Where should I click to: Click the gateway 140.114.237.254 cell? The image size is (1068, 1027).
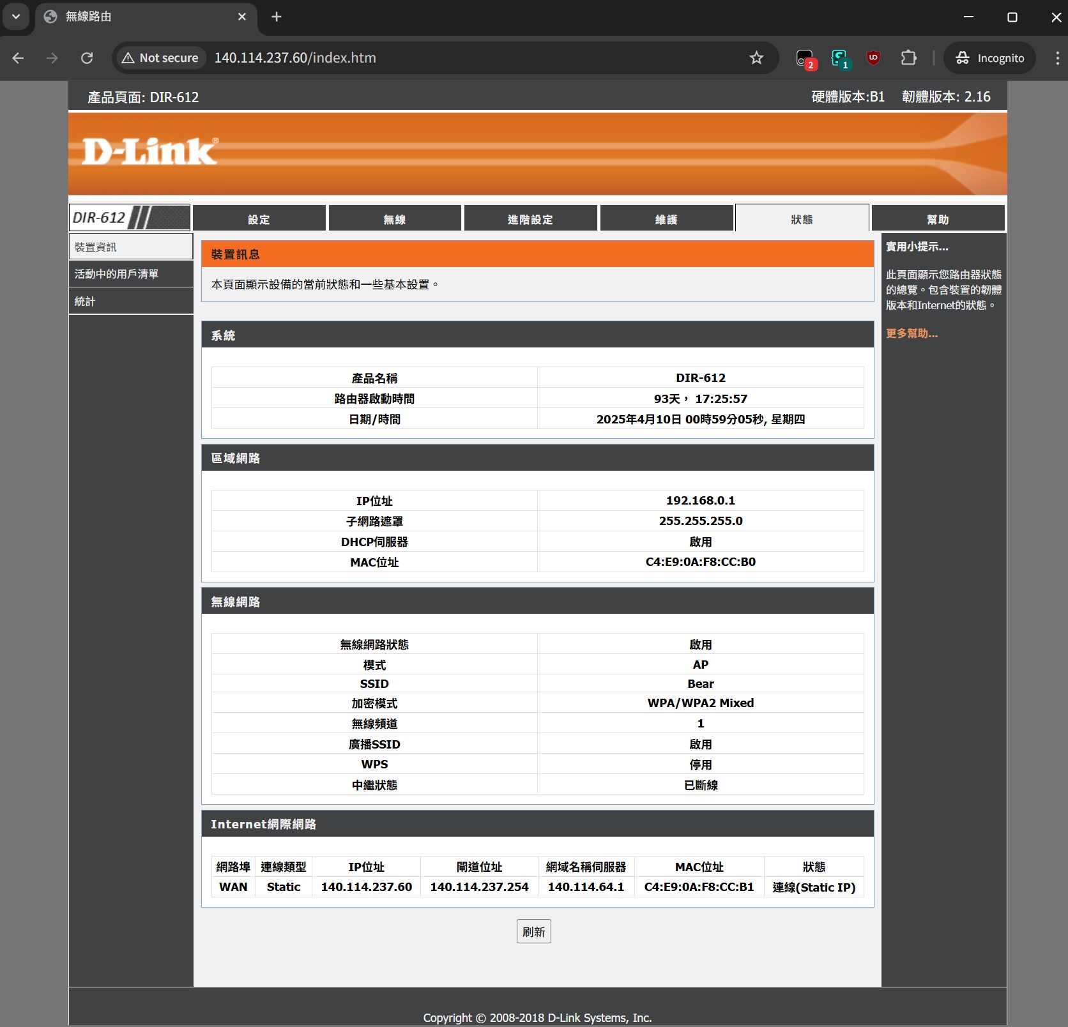coord(479,886)
